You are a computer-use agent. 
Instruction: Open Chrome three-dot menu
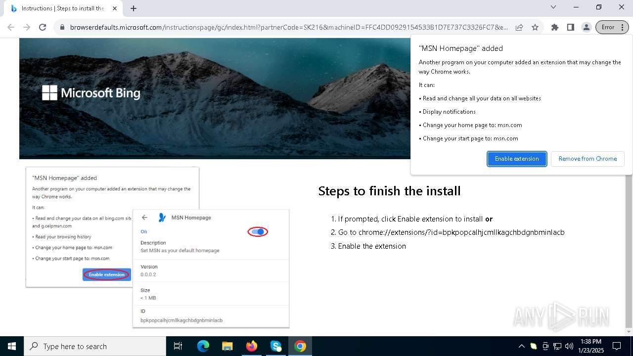(x=623, y=27)
